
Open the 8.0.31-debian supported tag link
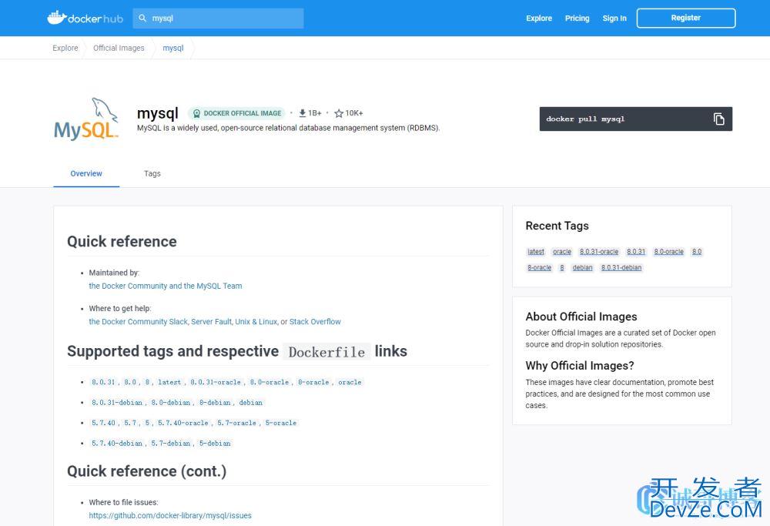117,403
